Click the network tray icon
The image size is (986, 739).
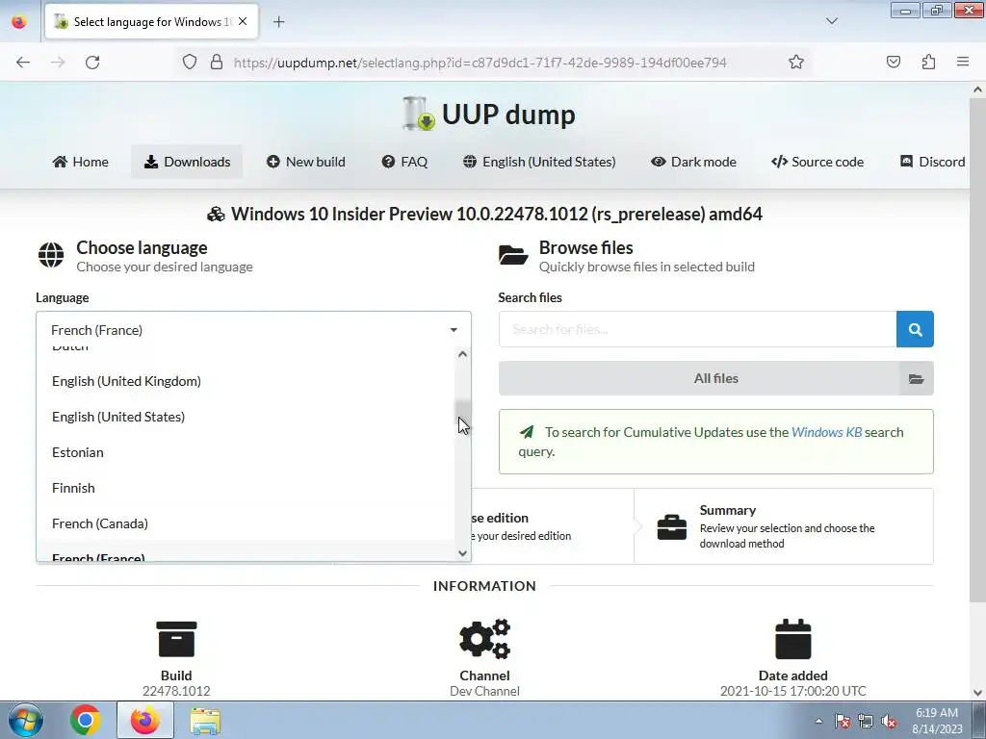866,722
